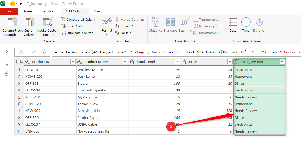Open the Product ID filter dropdown
Viewport: 301px width, 147px height.
click(73, 62)
